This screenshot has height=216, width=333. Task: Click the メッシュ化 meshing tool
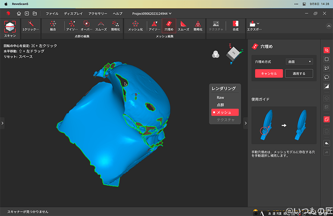point(135,26)
